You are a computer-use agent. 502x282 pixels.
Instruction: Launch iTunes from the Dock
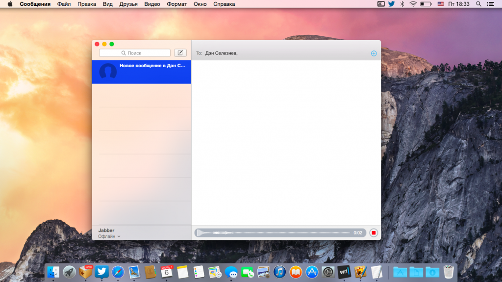coord(280,272)
